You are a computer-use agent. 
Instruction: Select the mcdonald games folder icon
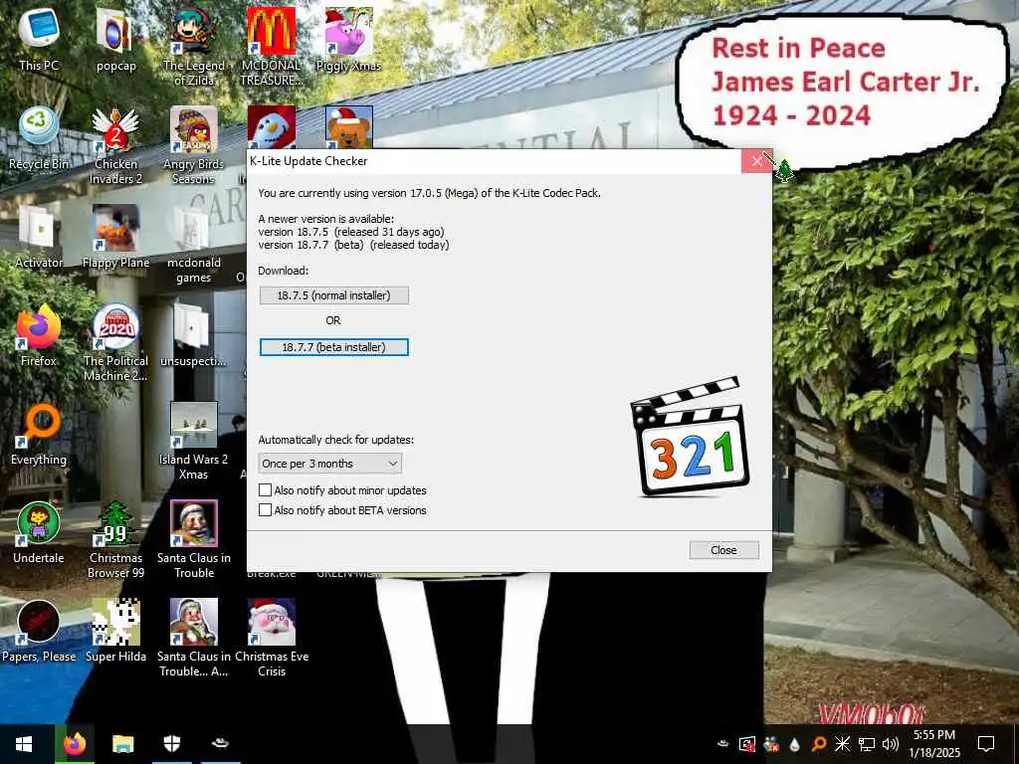click(x=194, y=244)
